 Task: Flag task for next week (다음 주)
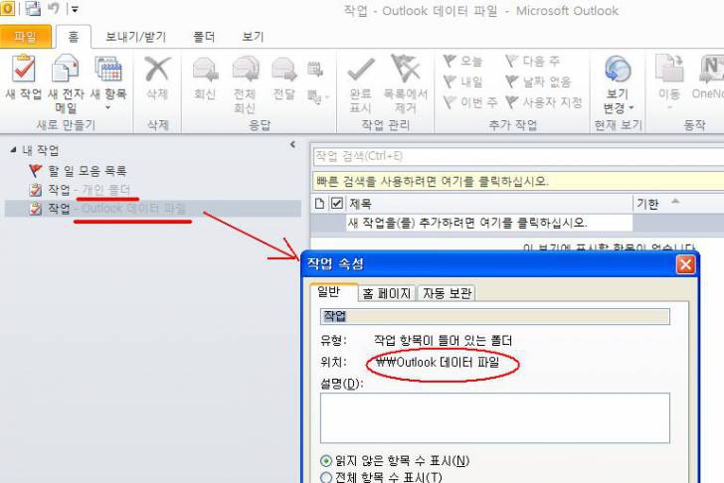(533, 61)
